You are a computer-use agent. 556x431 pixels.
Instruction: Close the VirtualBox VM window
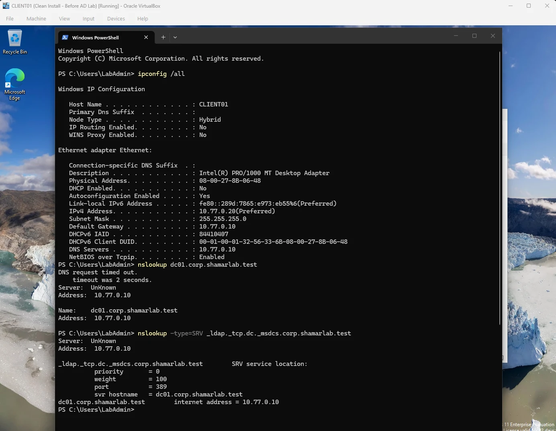click(x=547, y=6)
